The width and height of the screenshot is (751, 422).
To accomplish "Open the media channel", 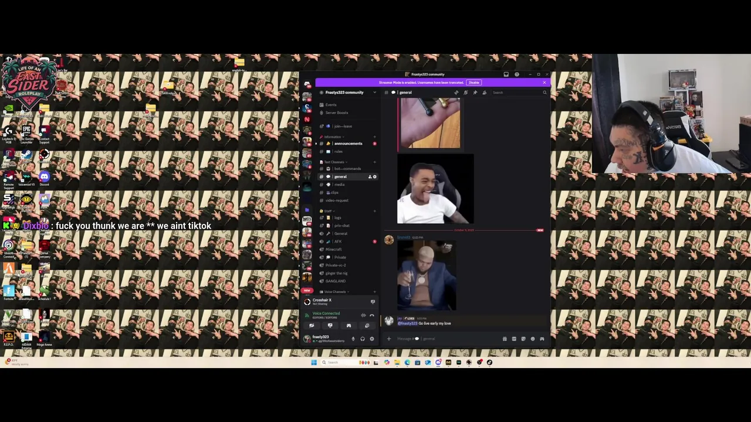I will click(339, 185).
